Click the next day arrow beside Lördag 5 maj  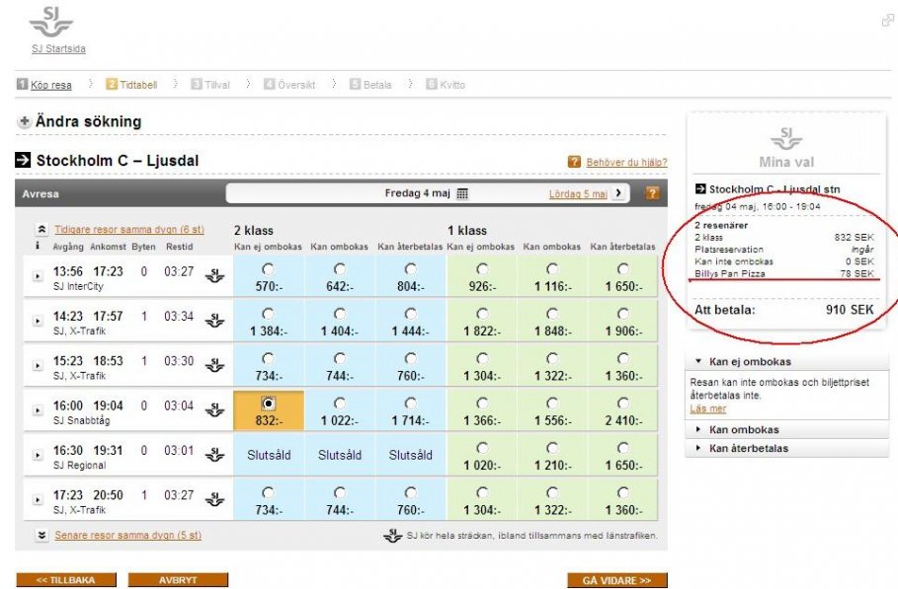619,193
